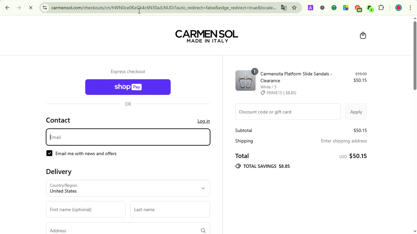
Task: Click the Discount code or gift card field
Action: coord(288,112)
